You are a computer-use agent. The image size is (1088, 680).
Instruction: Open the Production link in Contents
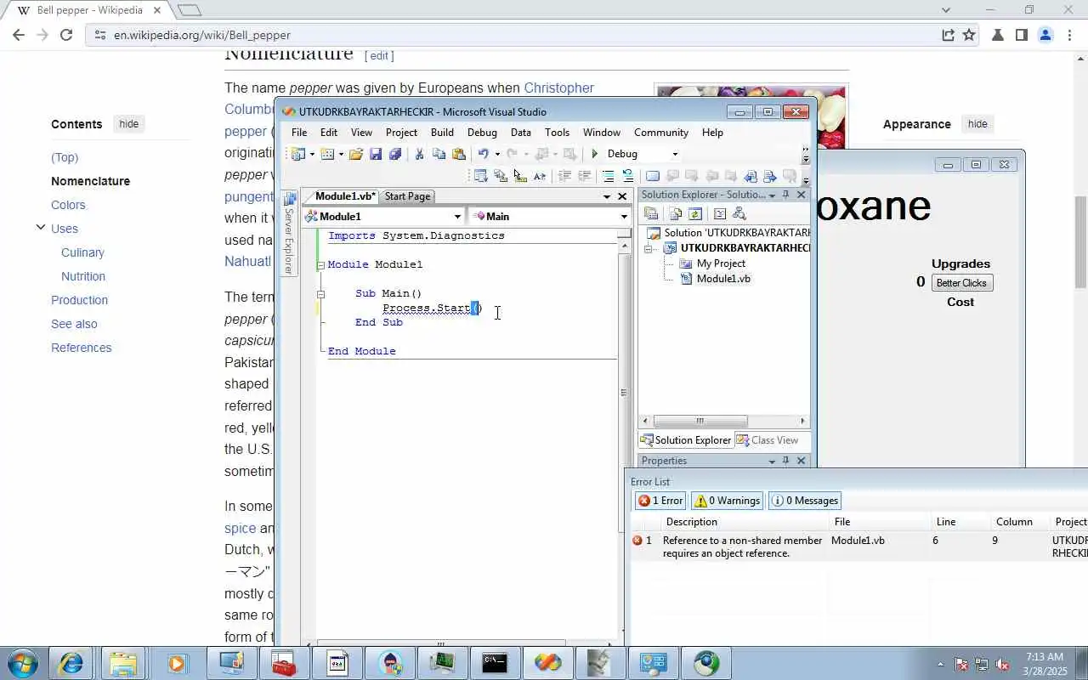click(79, 300)
